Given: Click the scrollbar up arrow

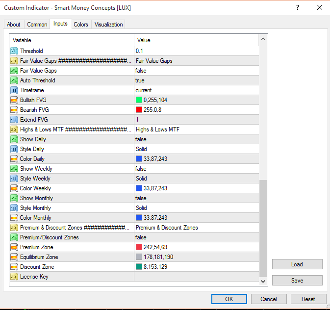Looking at the screenshot, I should (263, 39).
